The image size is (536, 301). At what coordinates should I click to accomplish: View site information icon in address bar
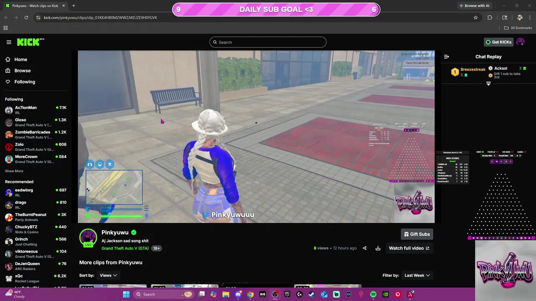coord(38,18)
